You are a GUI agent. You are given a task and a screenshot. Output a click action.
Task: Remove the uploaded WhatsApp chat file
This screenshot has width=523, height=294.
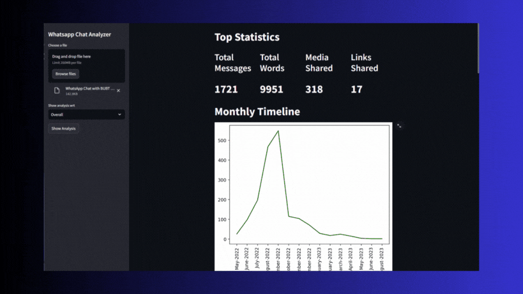click(118, 91)
